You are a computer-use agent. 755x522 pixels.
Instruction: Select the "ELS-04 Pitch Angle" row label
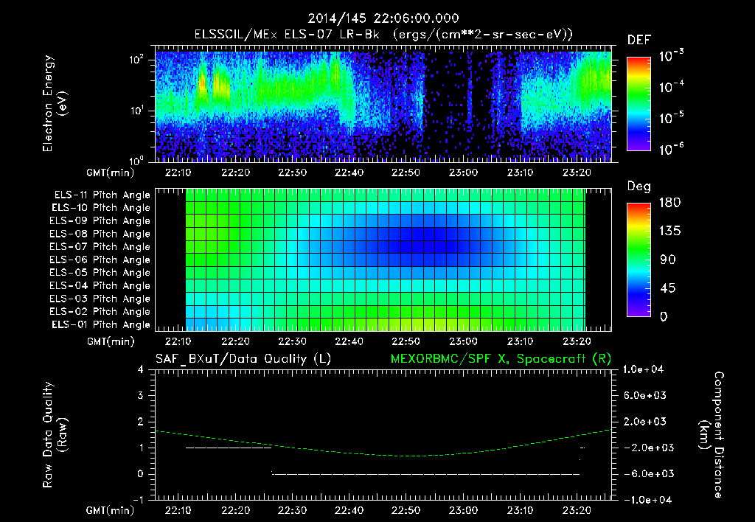point(100,285)
